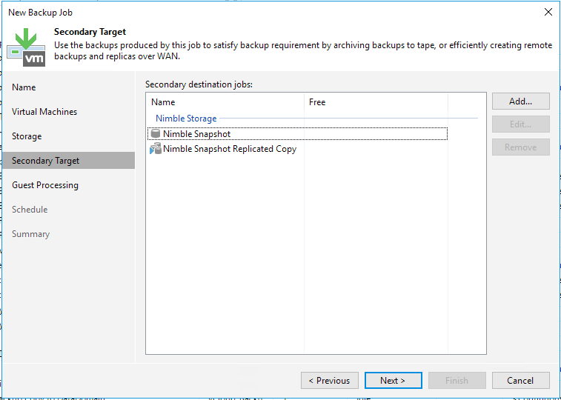Jump to the Schedule step
The height and width of the screenshot is (400, 561).
click(x=30, y=210)
